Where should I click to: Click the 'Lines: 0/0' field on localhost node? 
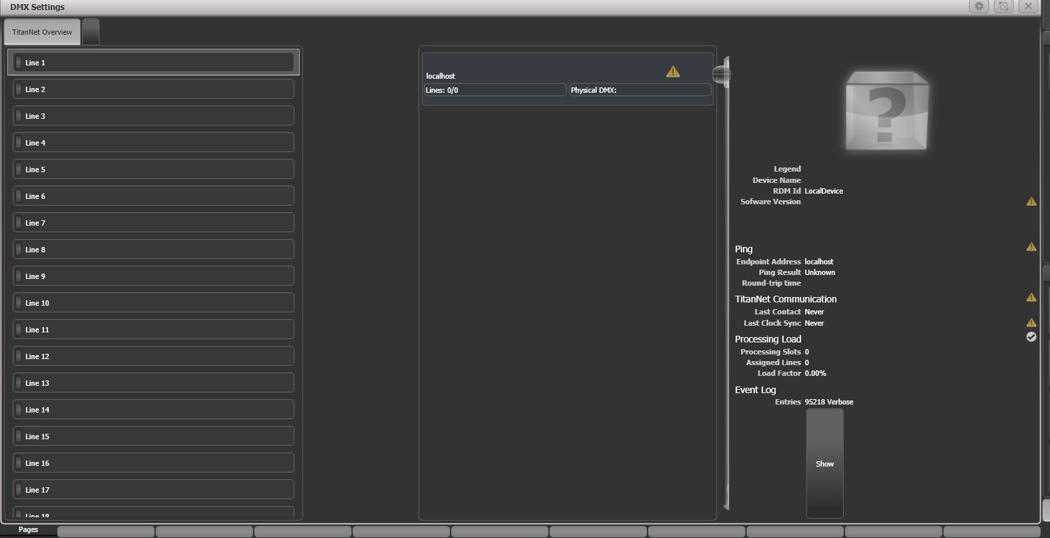point(495,90)
